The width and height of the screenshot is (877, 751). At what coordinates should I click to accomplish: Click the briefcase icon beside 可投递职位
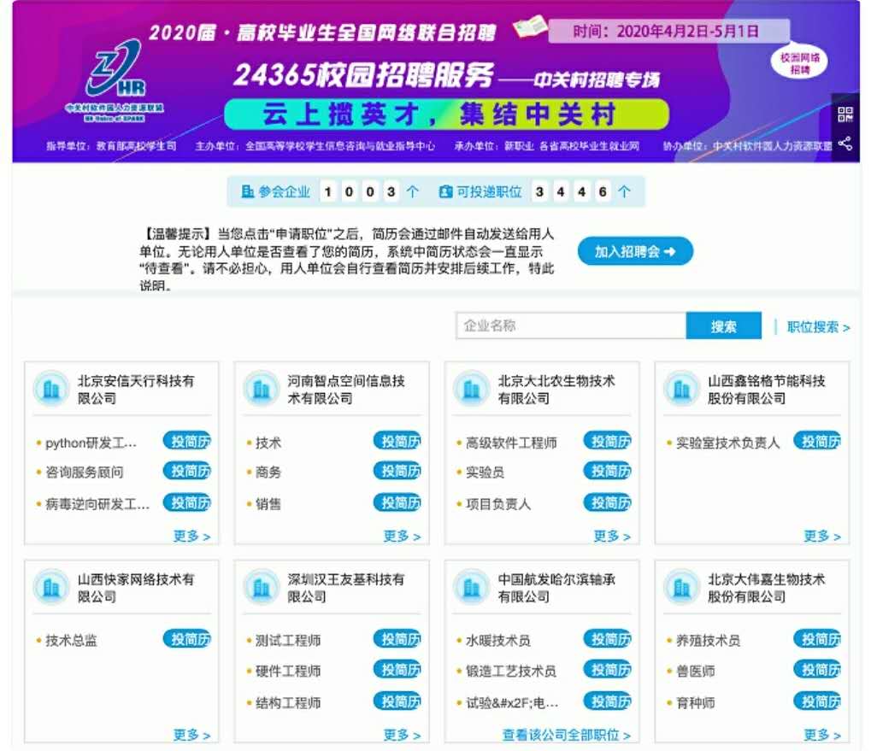click(446, 191)
